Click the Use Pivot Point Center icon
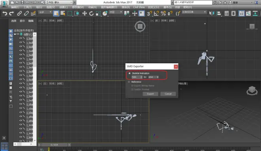Screen dimensions: 261x151 (127, 13)
